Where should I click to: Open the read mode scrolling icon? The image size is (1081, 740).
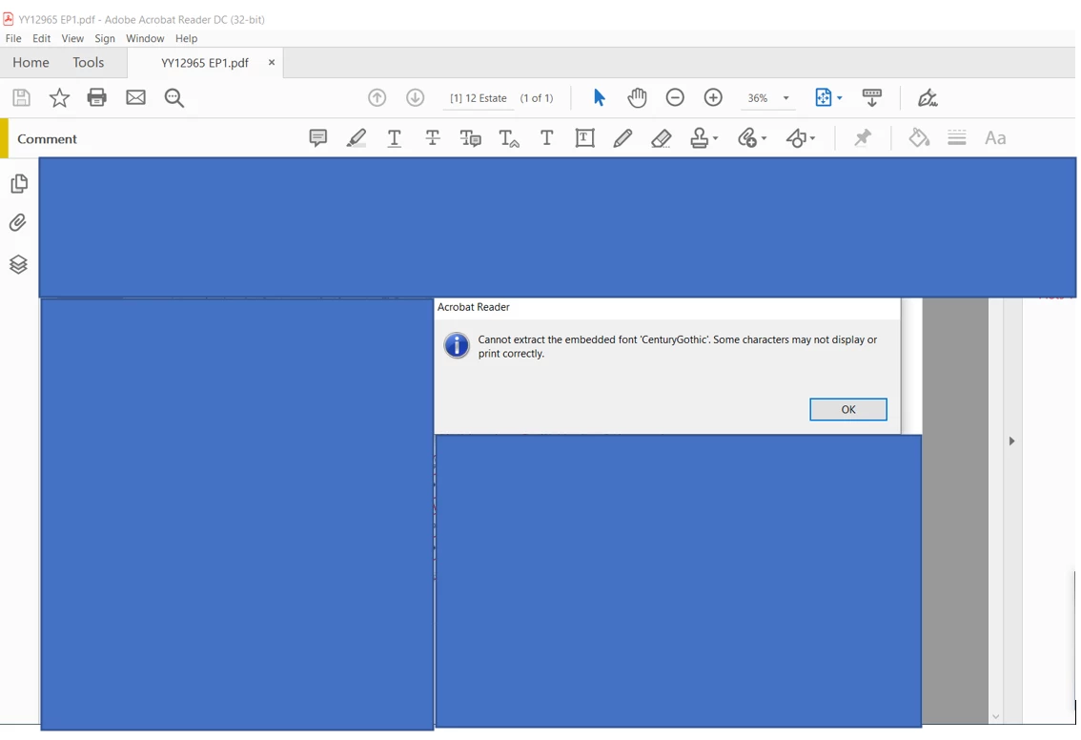tap(872, 98)
